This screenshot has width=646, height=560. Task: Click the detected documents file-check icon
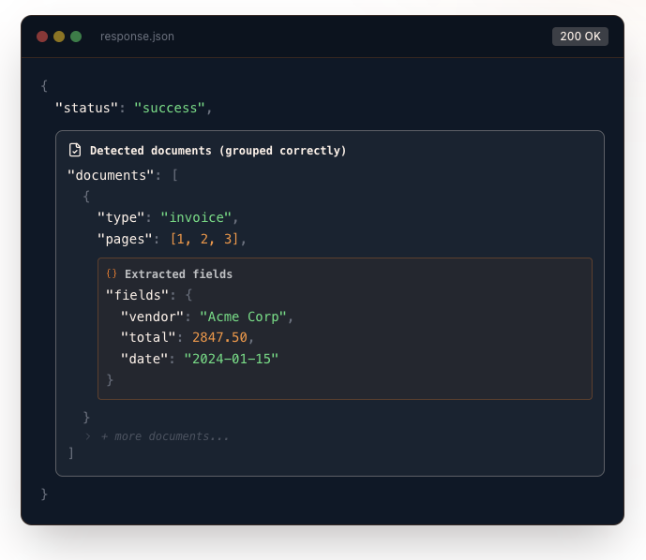coord(75,150)
